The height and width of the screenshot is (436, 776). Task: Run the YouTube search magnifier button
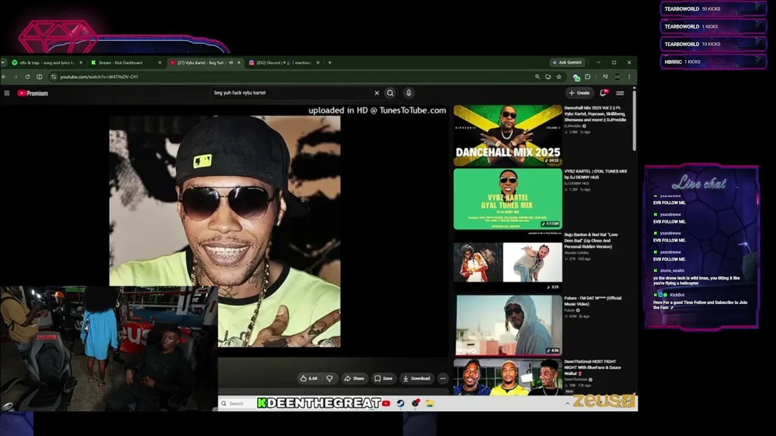(390, 93)
